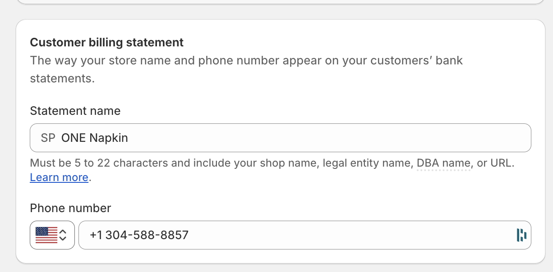This screenshot has width=553, height=272.
Task: Click the phone number +1 304-588-8857 field
Action: [139, 235]
